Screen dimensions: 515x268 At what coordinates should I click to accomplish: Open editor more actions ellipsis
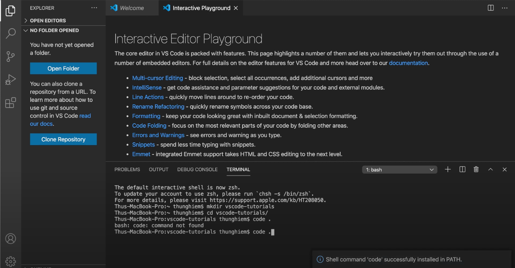tap(504, 8)
